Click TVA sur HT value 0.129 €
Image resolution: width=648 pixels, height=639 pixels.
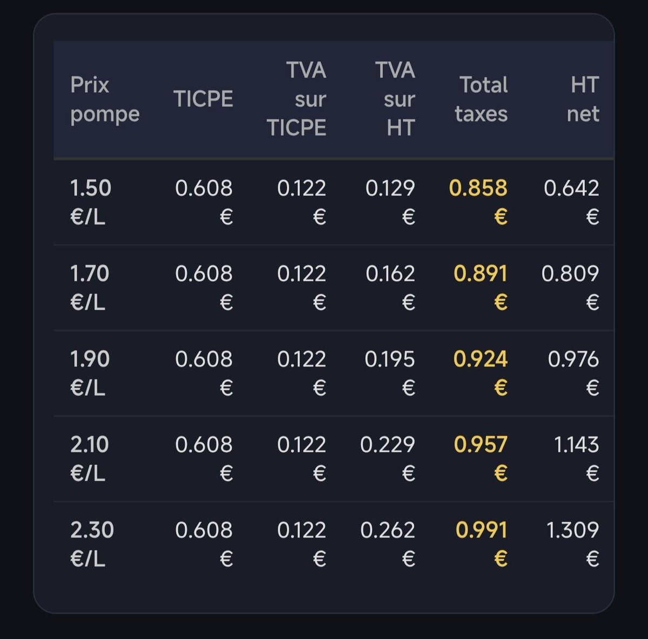pos(390,202)
